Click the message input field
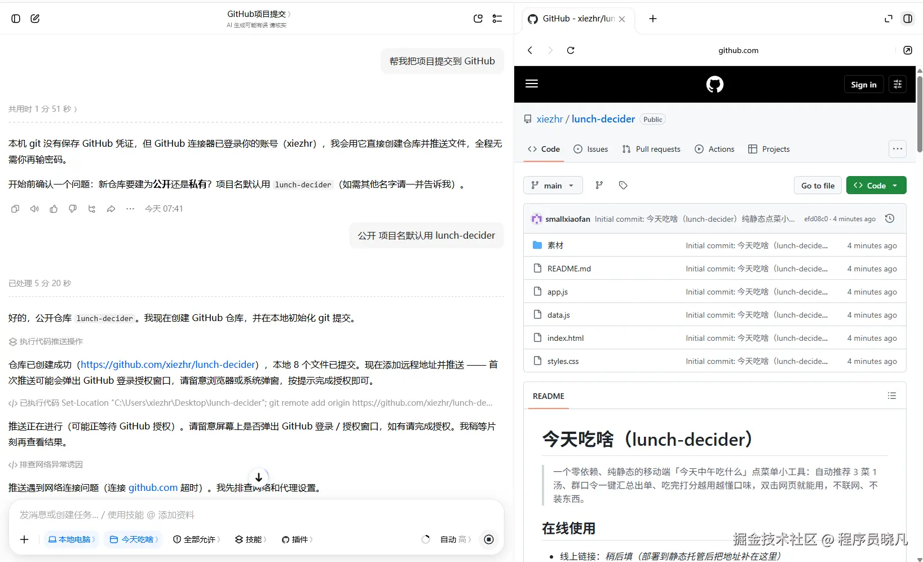This screenshot has height=562, width=923. (256, 515)
